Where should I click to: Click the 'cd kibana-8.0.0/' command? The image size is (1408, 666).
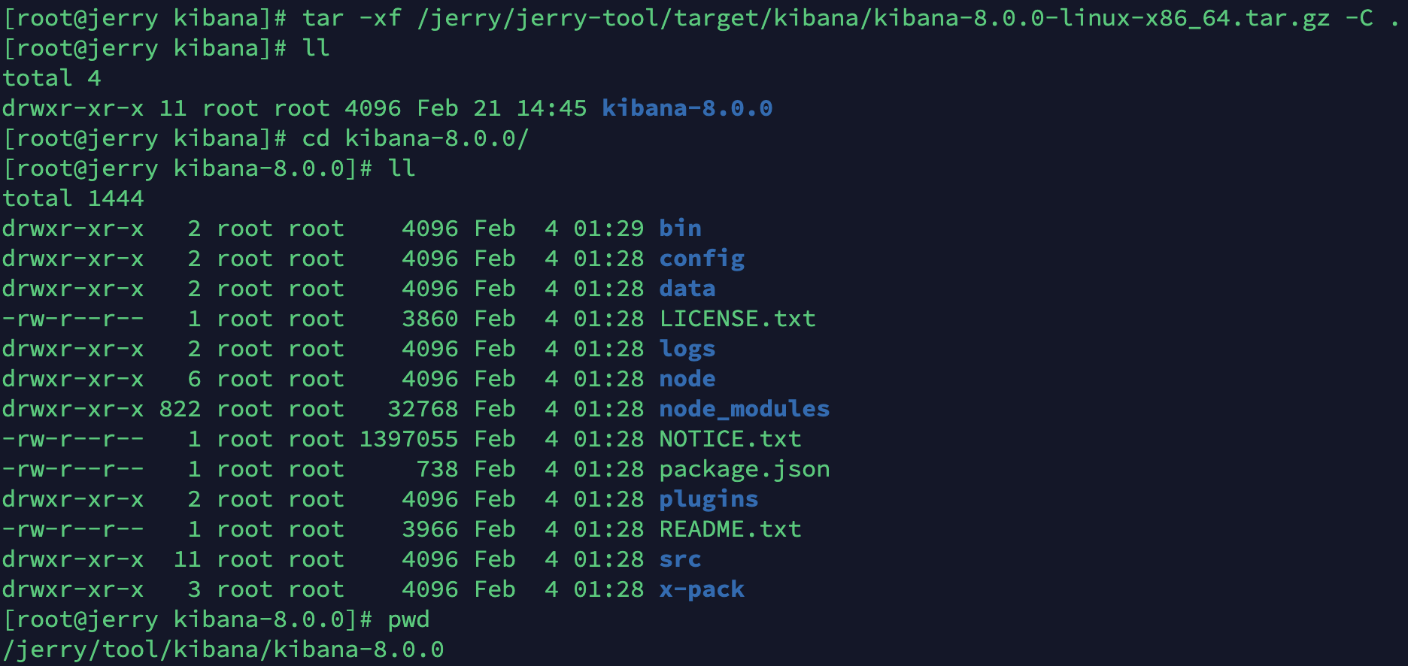pos(415,138)
